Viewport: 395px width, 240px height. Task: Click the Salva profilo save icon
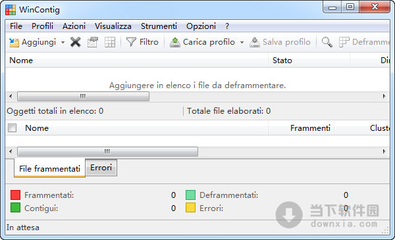tap(254, 42)
